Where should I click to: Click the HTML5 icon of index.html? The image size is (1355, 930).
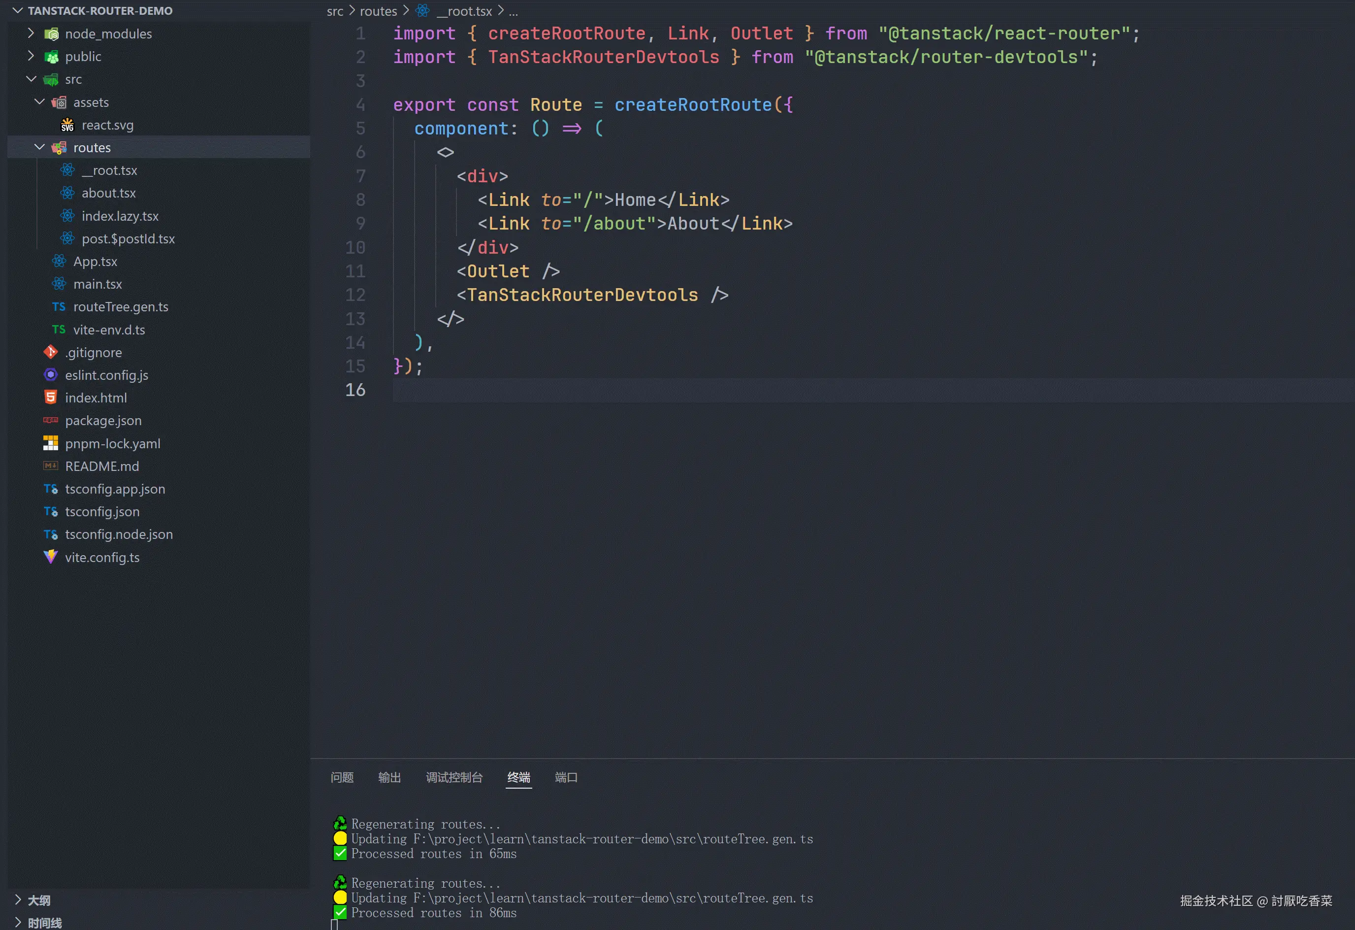[51, 398]
